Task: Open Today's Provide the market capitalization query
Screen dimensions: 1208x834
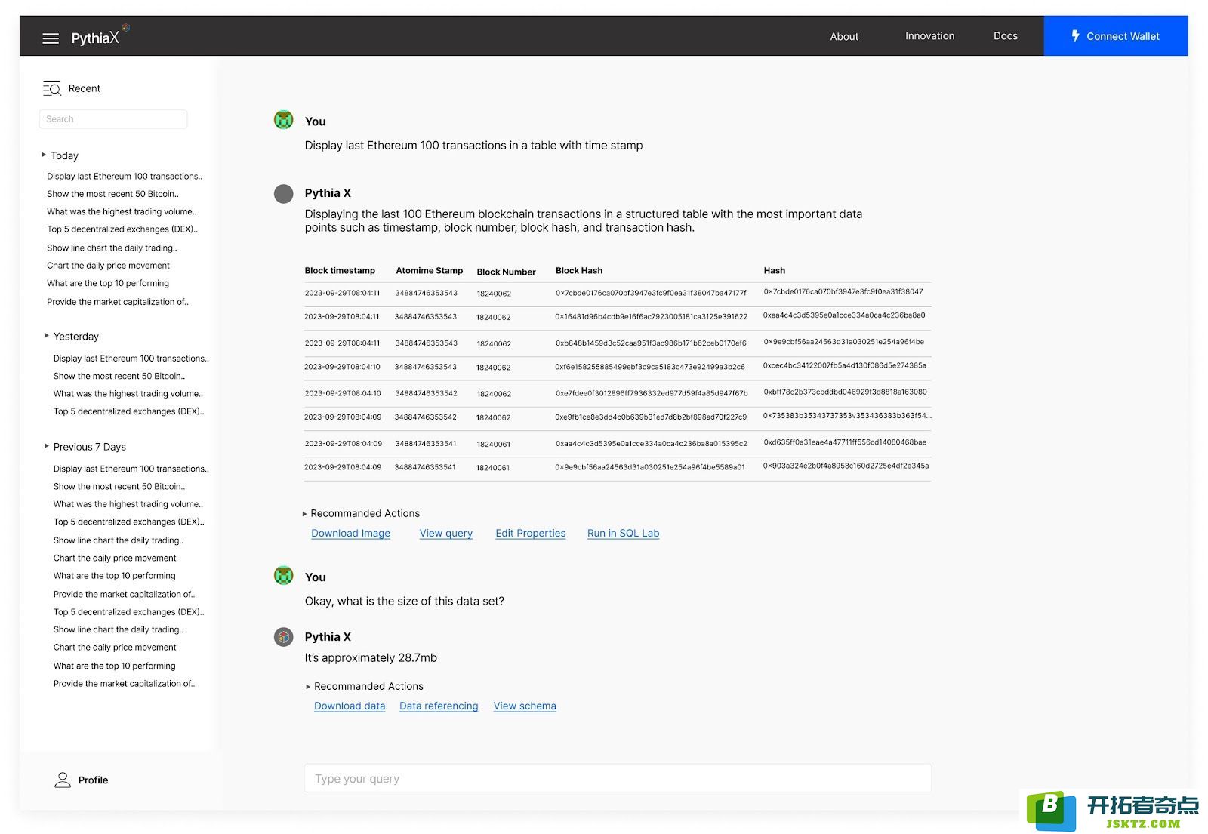Action: tap(118, 302)
